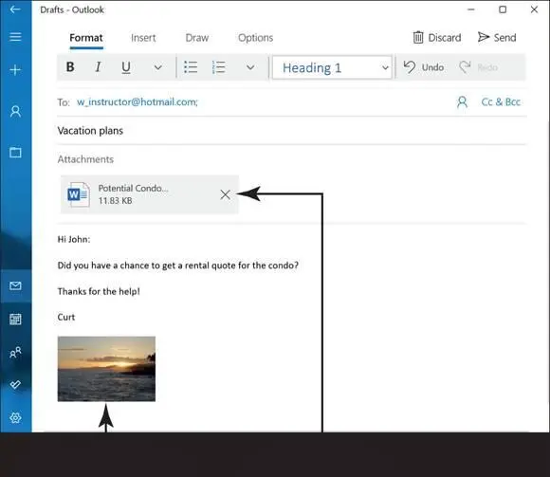
Task: Apply numbered list formatting
Action: click(219, 66)
